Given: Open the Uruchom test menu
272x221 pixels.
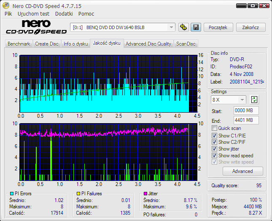Looking at the screenshot, I should tap(33, 13).
